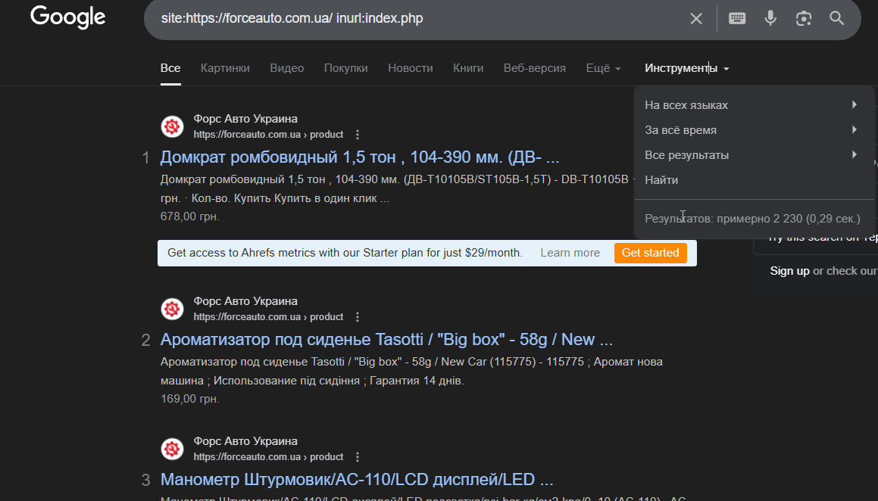The width and height of the screenshot is (878, 501).
Task: Open three-dot menu for Ароматизатор result
Action: click(358, 317)
